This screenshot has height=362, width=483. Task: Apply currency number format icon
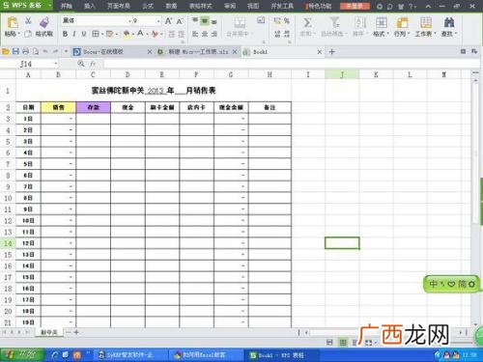point(277,21)
